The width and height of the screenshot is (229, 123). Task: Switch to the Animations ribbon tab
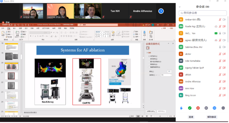pos(38,28)
